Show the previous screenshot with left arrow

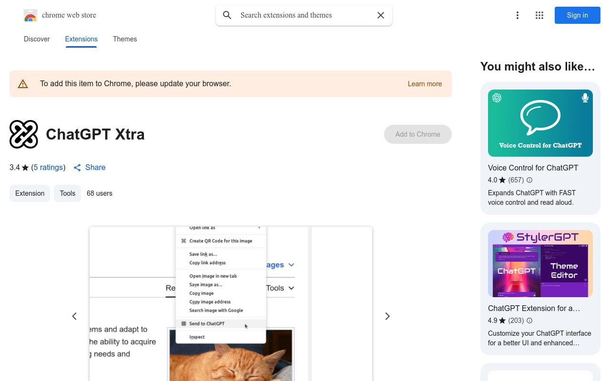(x=74, y=316)
